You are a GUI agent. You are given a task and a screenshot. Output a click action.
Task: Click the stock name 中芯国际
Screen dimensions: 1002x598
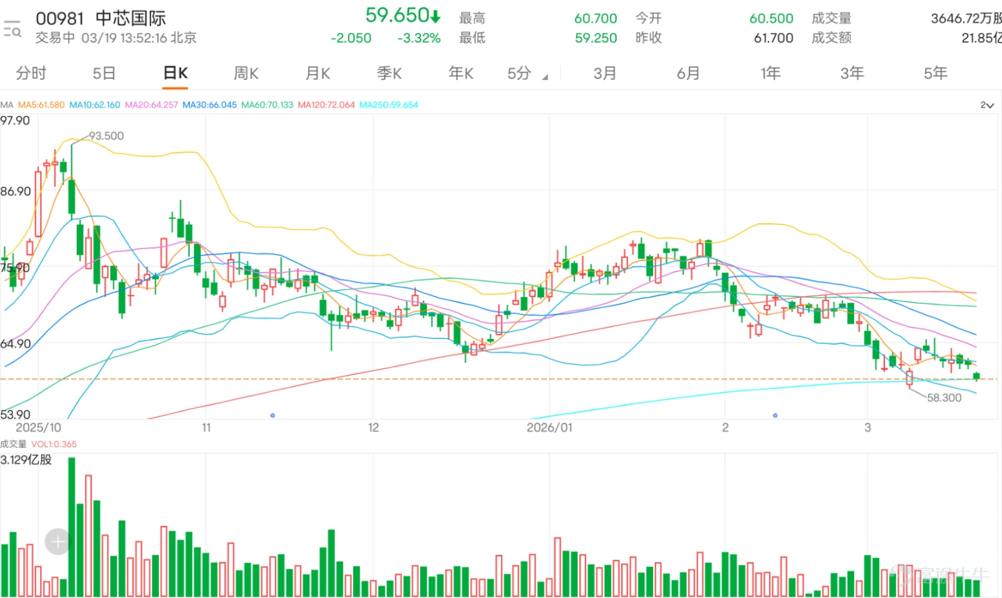131,18
